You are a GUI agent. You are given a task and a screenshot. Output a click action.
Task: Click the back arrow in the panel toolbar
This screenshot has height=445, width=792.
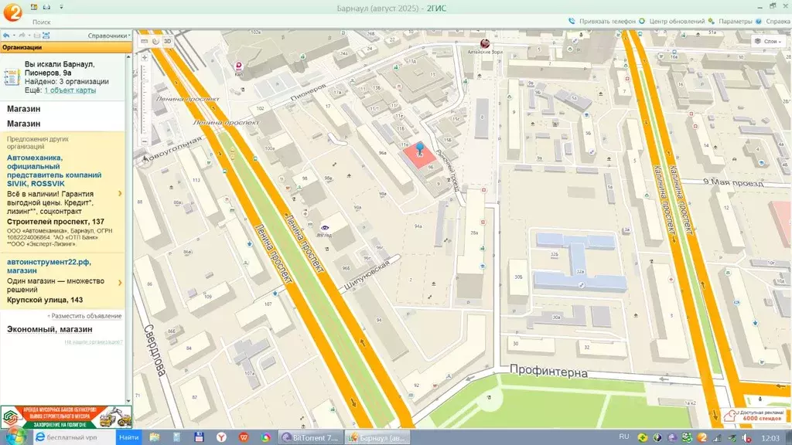[x=6, y=36]
